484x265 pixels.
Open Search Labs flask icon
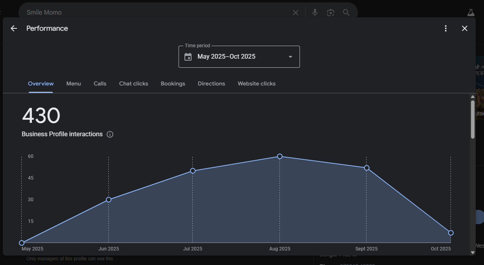click(x=471, y=13)
